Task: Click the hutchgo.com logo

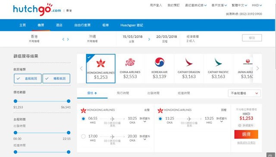Action: point(37,9)
